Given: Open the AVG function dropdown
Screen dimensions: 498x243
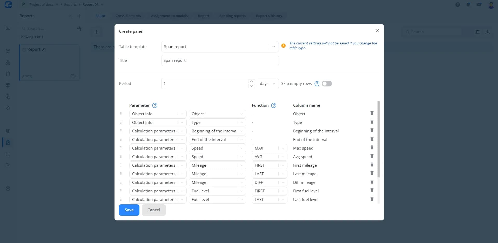Looking at the screenshot, I should click(x=270, y=157).
